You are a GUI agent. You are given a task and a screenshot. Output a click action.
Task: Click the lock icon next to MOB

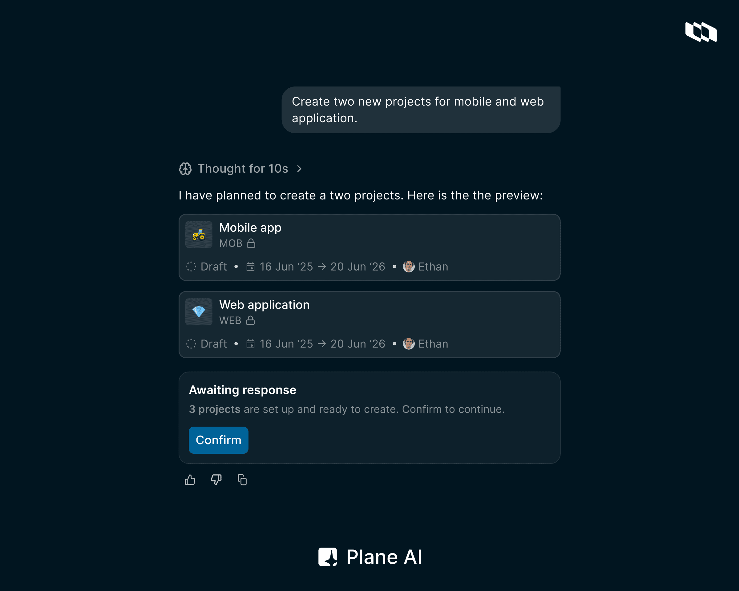coord(251,243)
